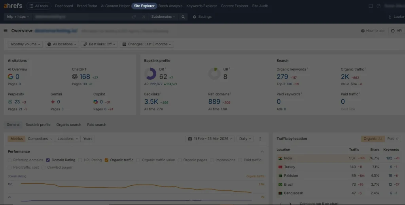Open the All tools grid menu

point(39,6)
